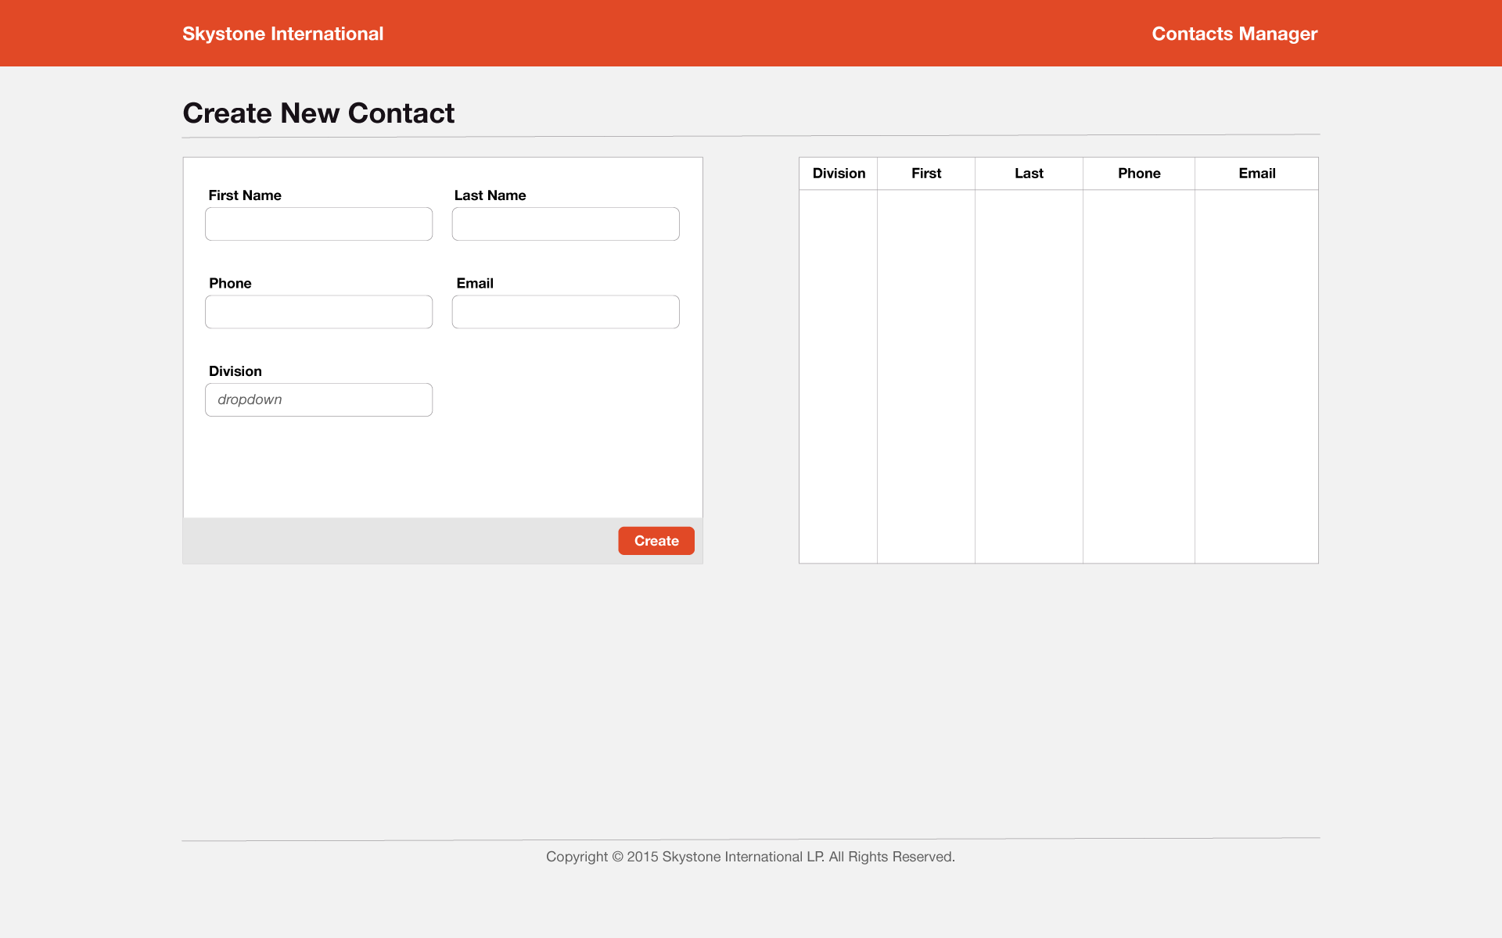The height and width of the screenshot is (938, 1502).
Task: Click the Skystone International header link
Action: [x=282, y=34]
